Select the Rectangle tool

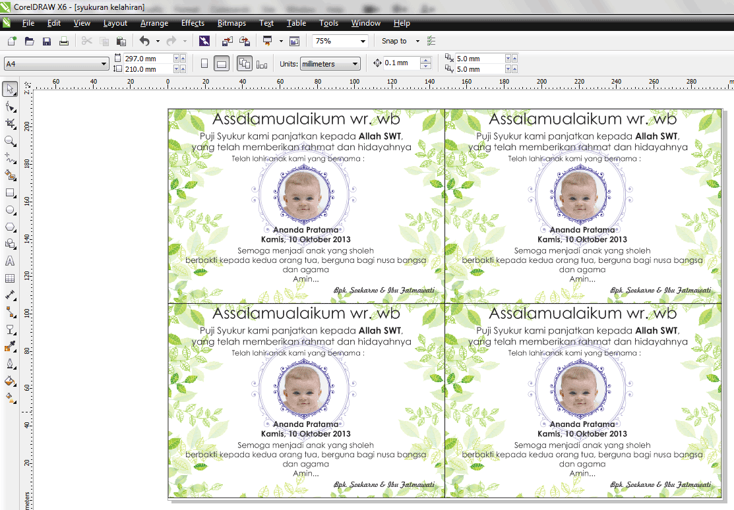click(9, 192)
